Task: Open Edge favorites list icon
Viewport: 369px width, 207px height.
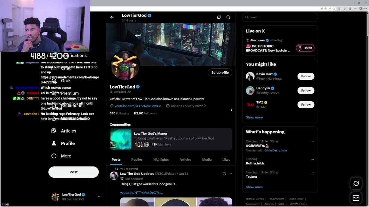Action: 345,9
